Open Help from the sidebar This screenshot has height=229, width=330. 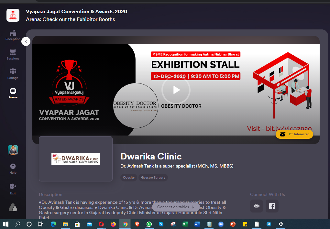coord(13,169)
